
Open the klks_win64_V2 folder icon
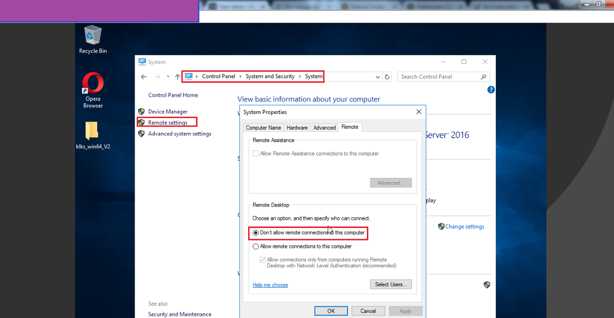click(x=93, y=135)
